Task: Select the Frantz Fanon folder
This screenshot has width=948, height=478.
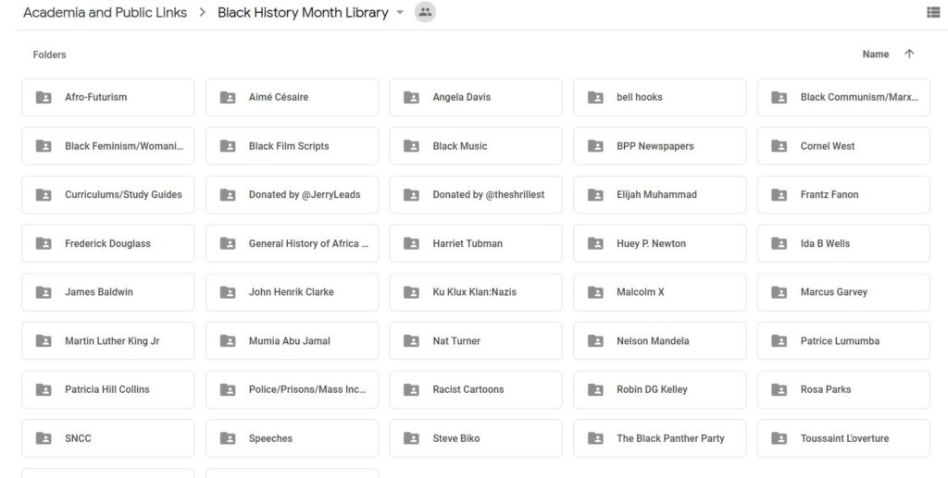Action: point(843,194)
